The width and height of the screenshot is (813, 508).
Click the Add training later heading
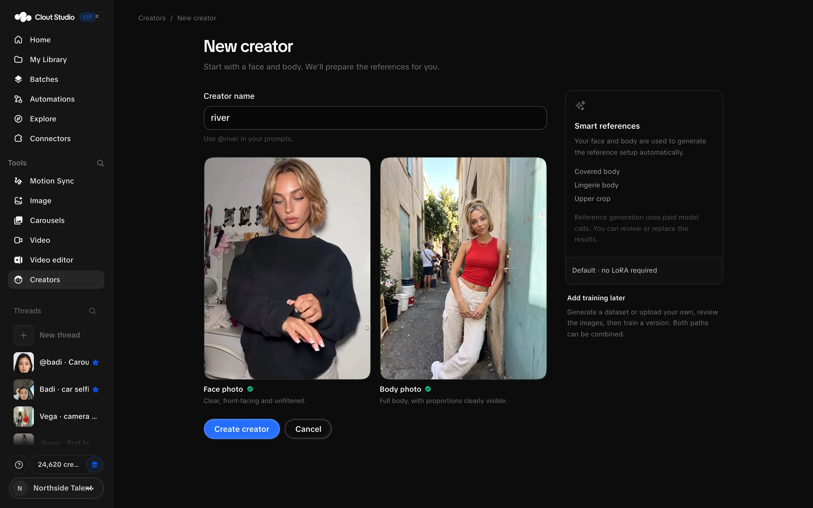(596, 298)
